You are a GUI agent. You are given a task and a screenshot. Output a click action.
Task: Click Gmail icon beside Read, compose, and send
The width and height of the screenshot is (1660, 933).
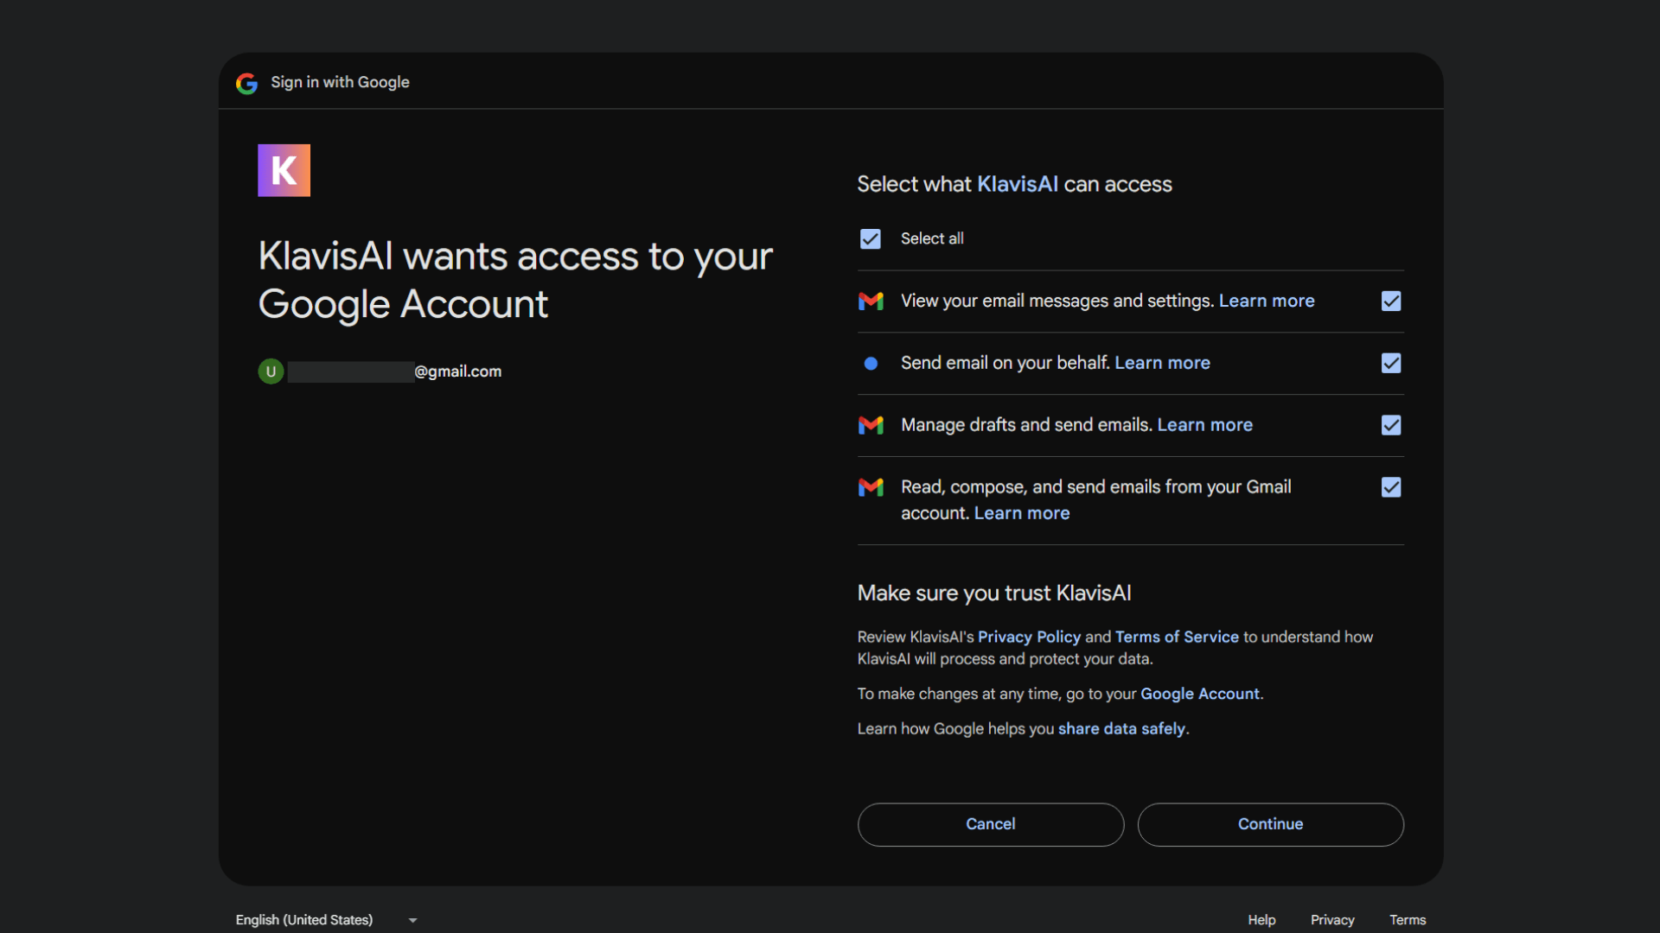(871, 487)
